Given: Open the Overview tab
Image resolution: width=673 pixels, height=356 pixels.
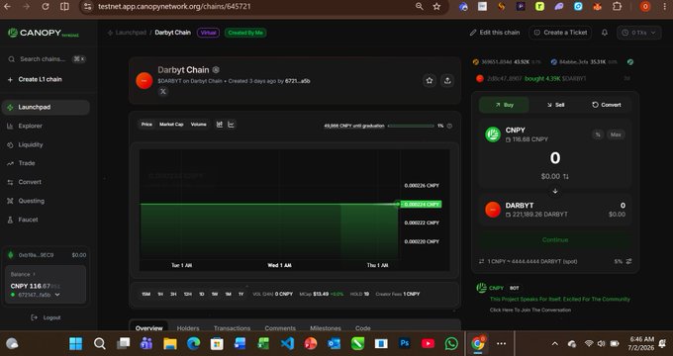Looking at the screenshot, I should 148,328.
